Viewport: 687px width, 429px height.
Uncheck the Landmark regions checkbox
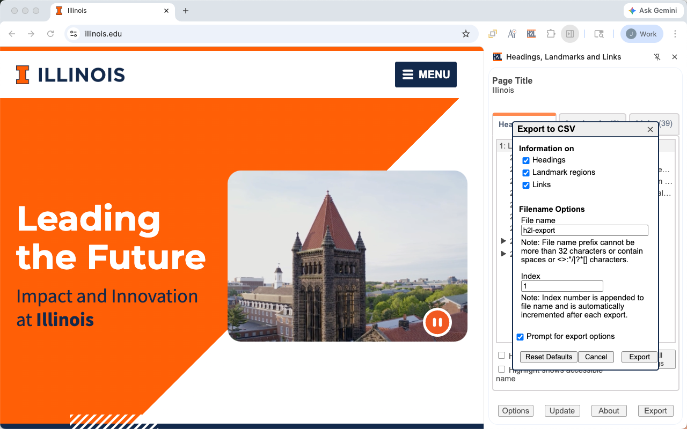pos(526,173)
